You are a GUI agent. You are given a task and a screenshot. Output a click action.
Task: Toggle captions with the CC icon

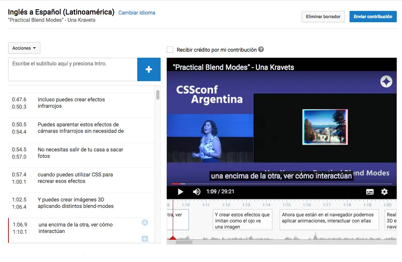coord(370,192)
